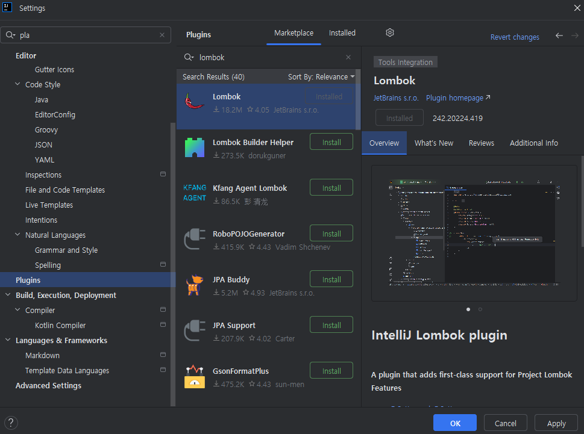Image resolution: width=584 pixels, height=434 pixels.
Task: Collapse the Compiler tree node
Action: 17,310
